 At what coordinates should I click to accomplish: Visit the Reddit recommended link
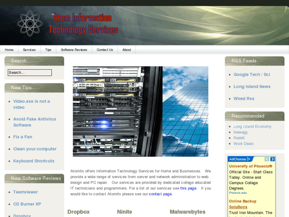239,138
